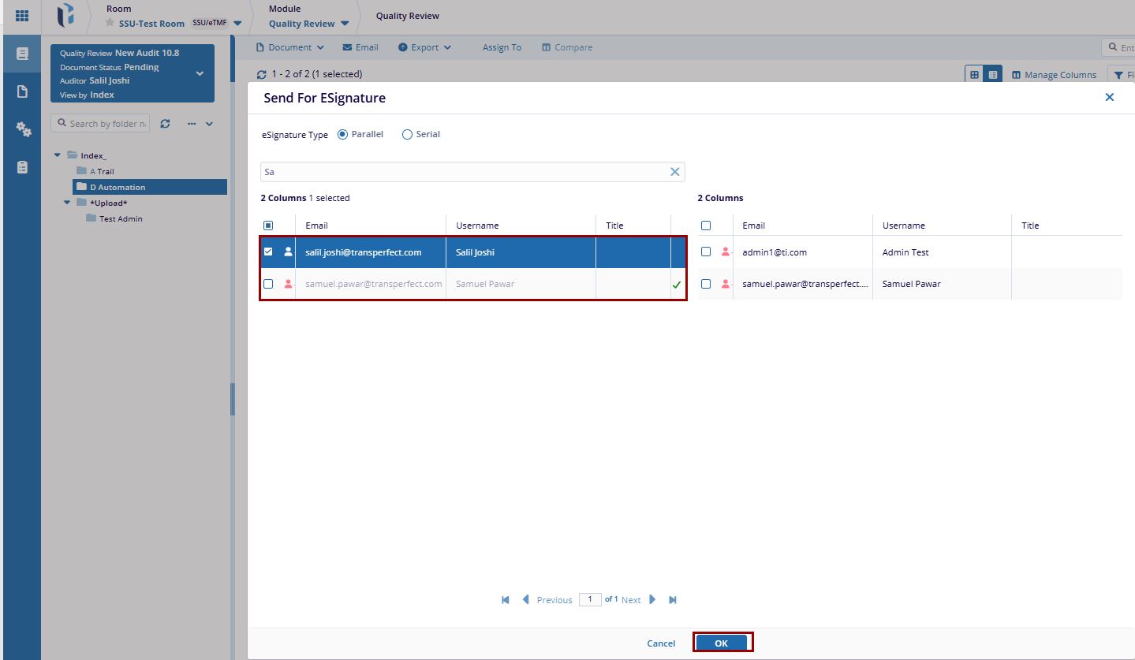
Task: Expand the Quality Review audit info panel
Action: (200, 73)
